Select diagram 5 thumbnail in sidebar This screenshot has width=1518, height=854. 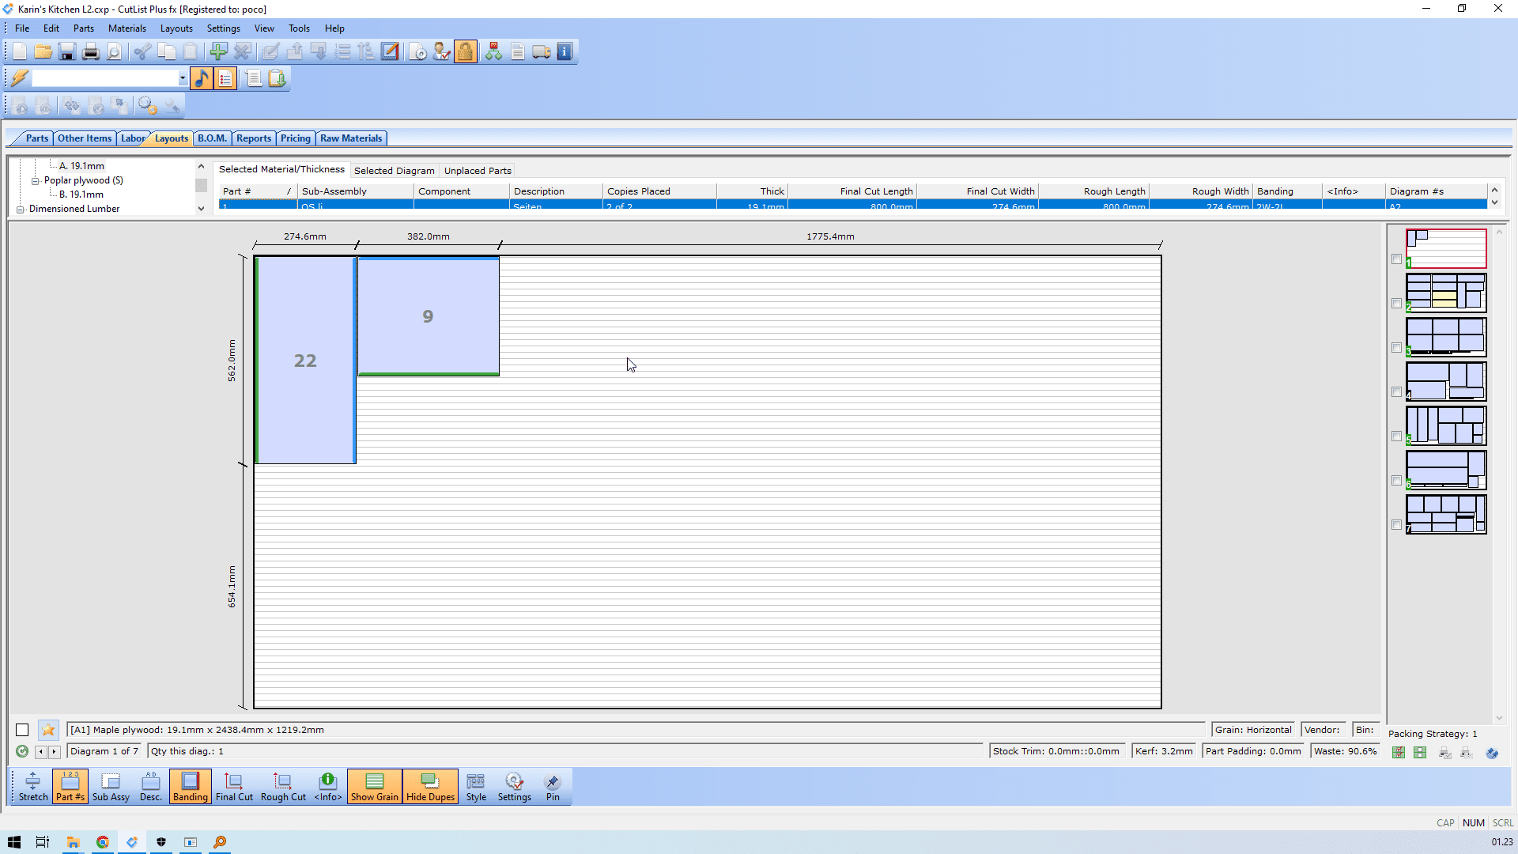[1446, 426]
